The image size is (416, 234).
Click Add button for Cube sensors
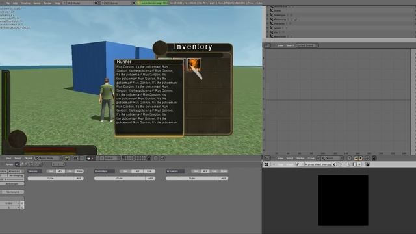click(79, 178)
